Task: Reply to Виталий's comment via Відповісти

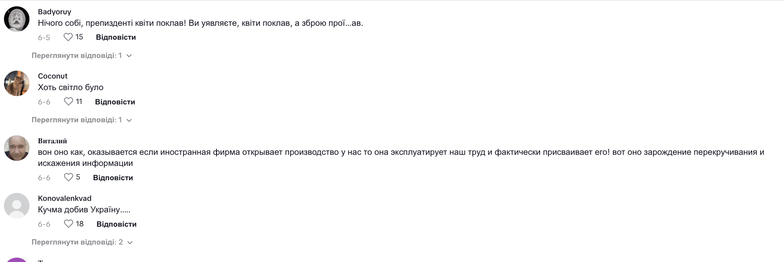Action: [113, 178]
